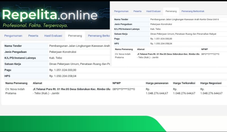Click Dinas Pekerjaan Umum value in right panel
This screenshot has width=227, height=132.
pyautogui.click(x=183, y=34)
